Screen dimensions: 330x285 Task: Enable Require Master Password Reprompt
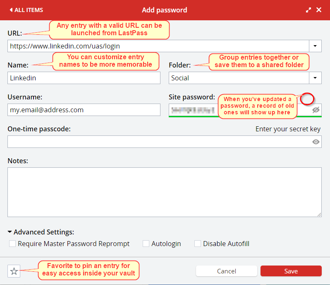[x=12, y=244]
